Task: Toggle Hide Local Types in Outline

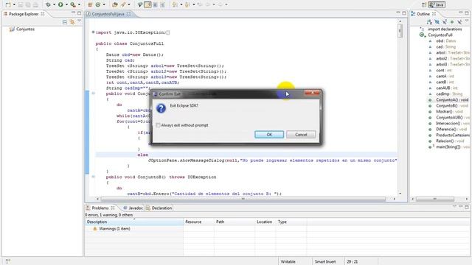Action: tap(459, 21)
